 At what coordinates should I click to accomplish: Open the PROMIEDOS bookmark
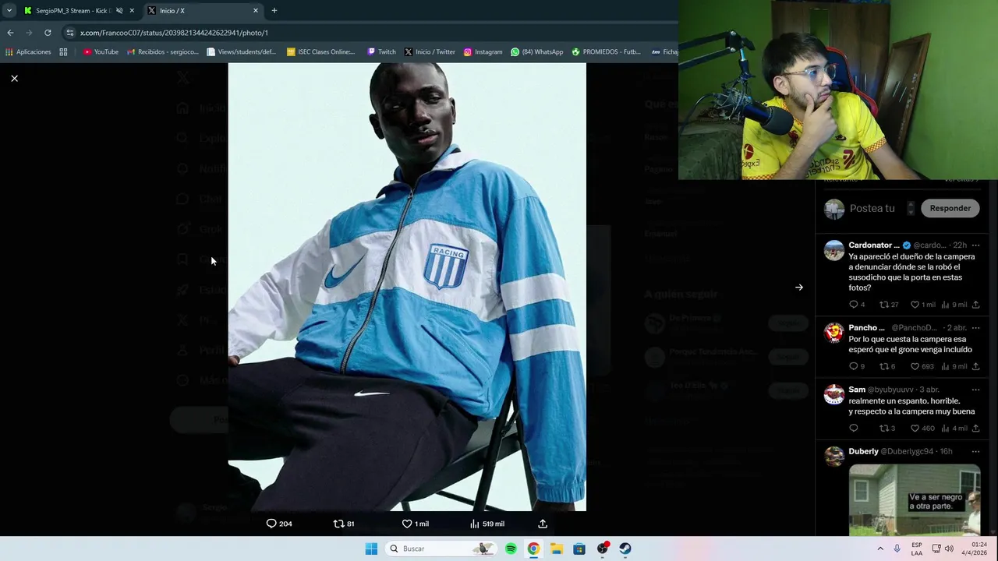click(x=607, y=52)
